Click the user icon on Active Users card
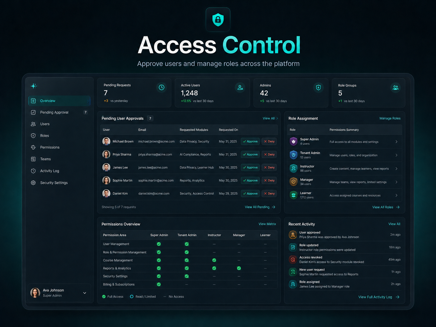This screenshot has height=327, width=436. tap(240, 88)
